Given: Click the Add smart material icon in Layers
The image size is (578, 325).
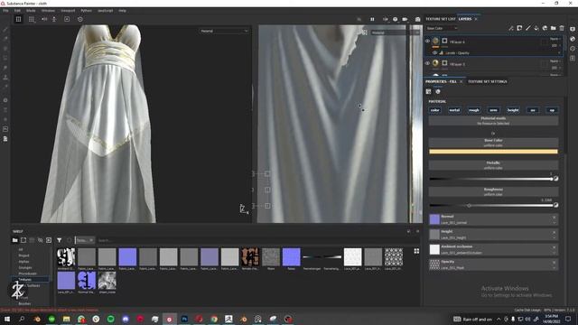Looking at the screenshot, I should pyautogui.click(x=545, y=28).
